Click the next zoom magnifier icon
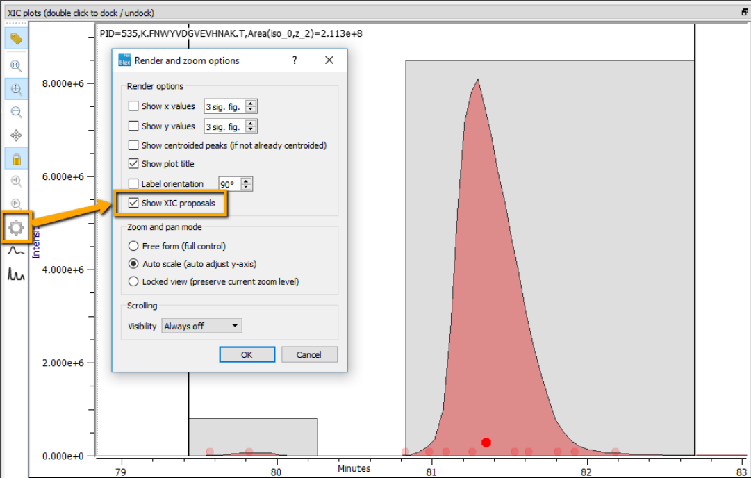Screen dimensions: 751x478 click(x=16, y=204)
